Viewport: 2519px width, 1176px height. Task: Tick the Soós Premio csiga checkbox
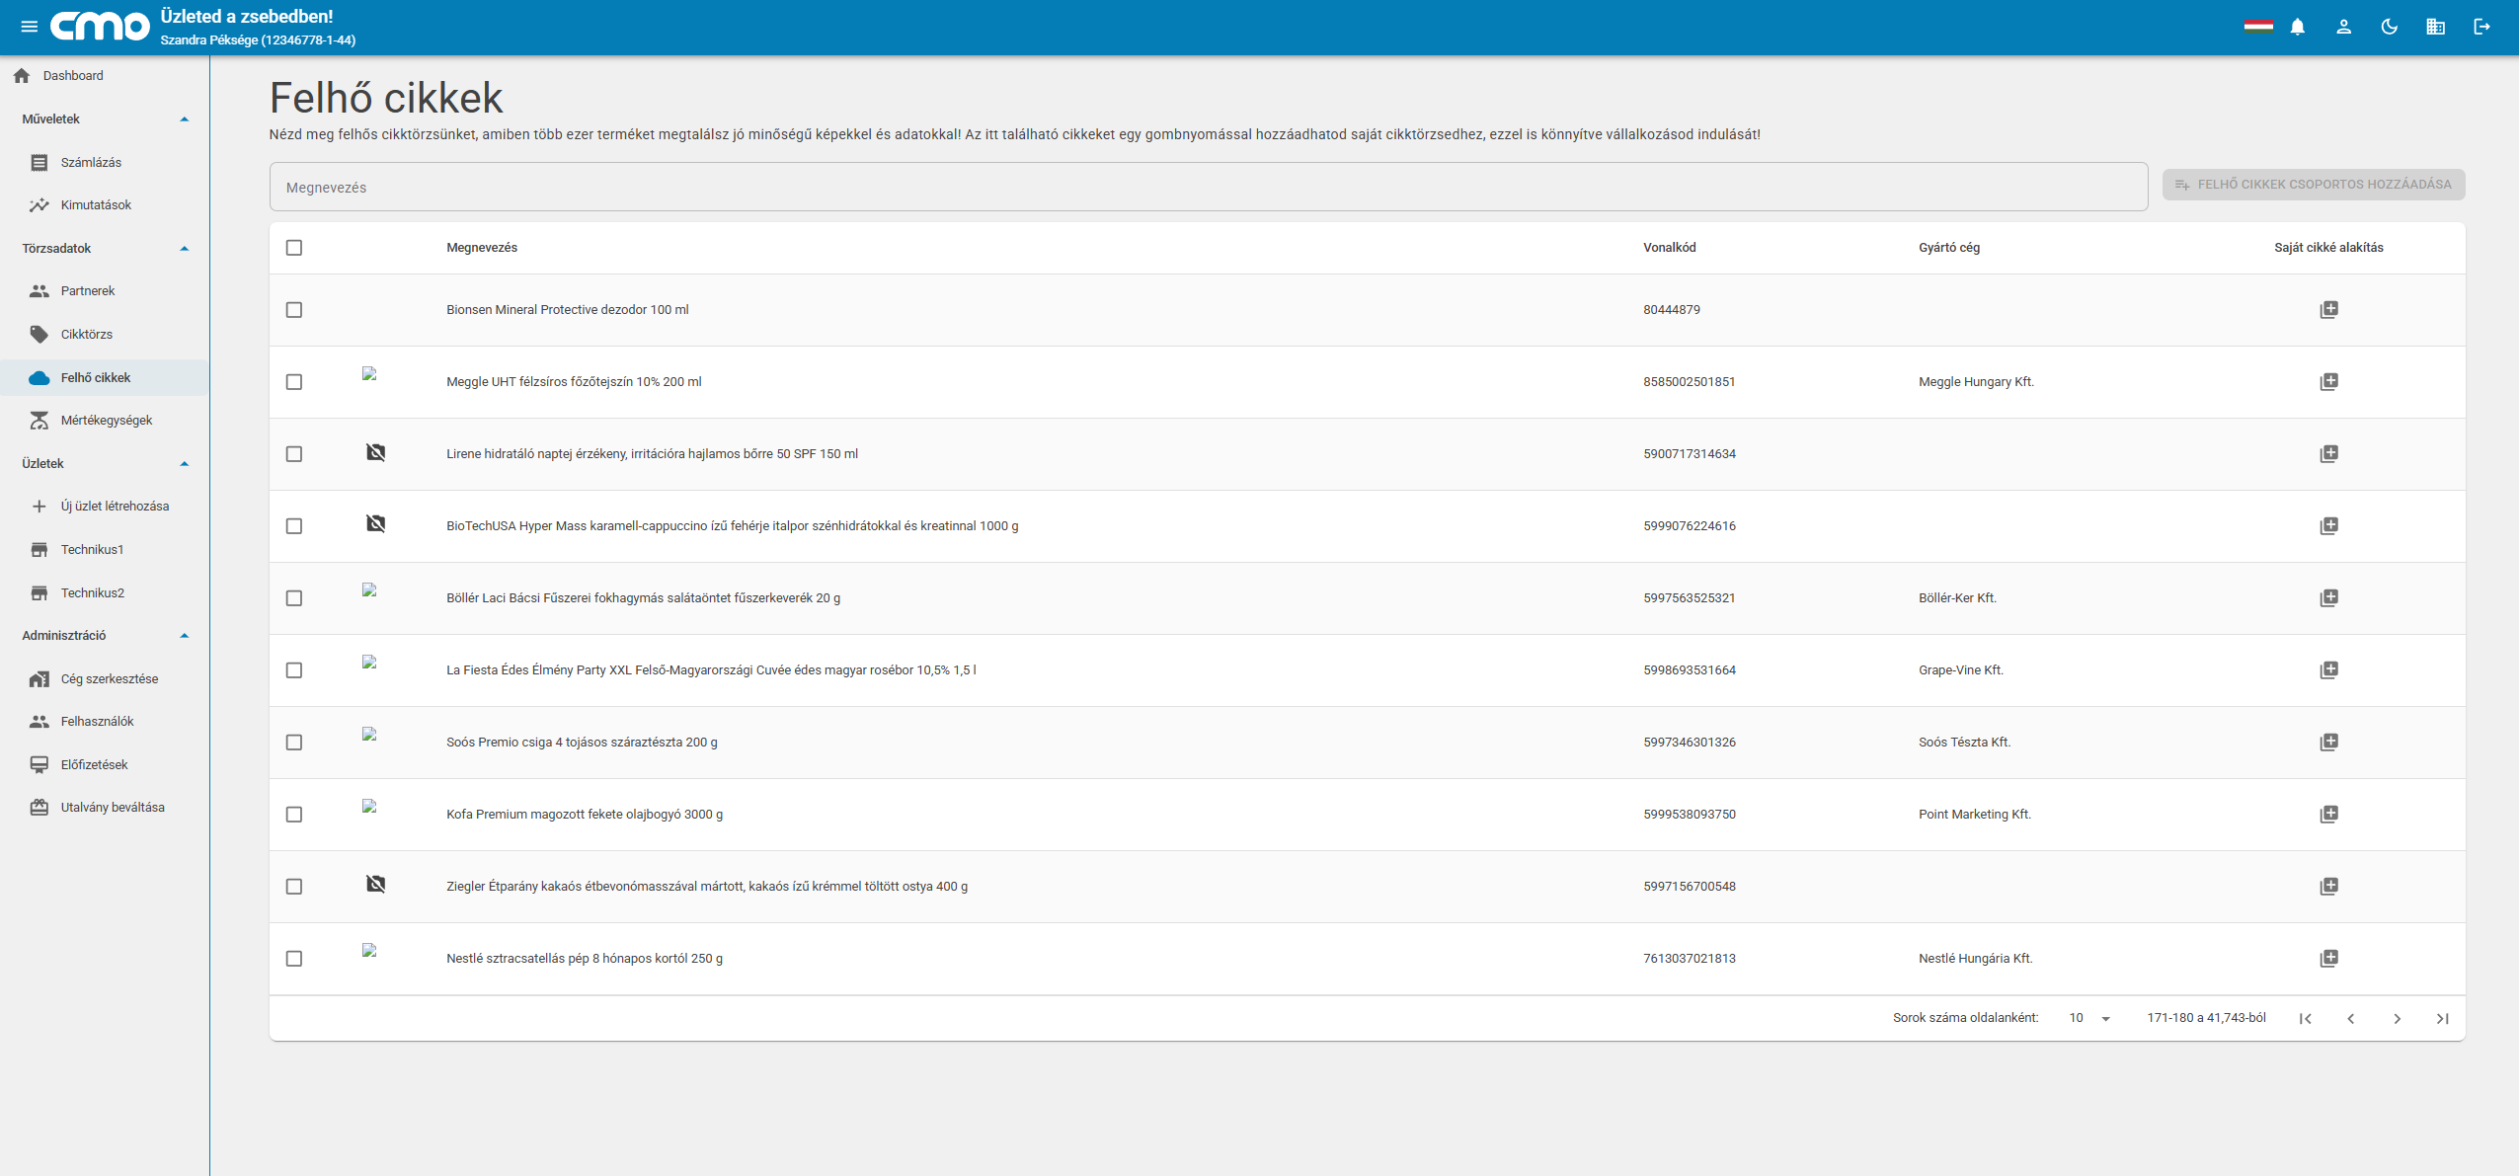click(294, 743)
